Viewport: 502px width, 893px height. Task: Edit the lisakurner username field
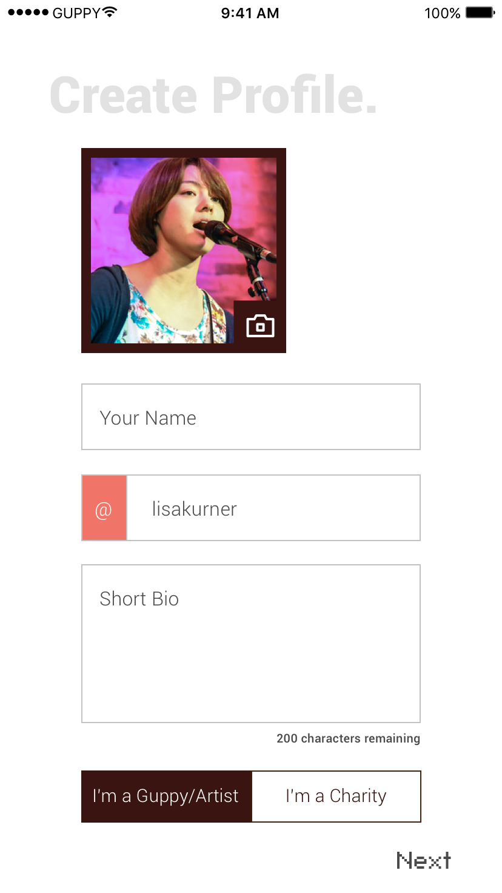click(273, 508)
